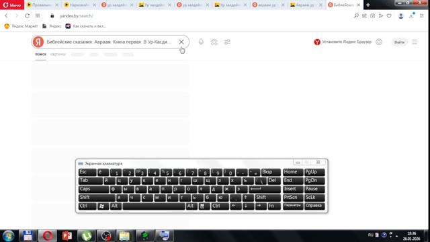This screenshot has height=242, width=430.
Task: Open the Opera Меню button
Action: click(x=12, y=5)
